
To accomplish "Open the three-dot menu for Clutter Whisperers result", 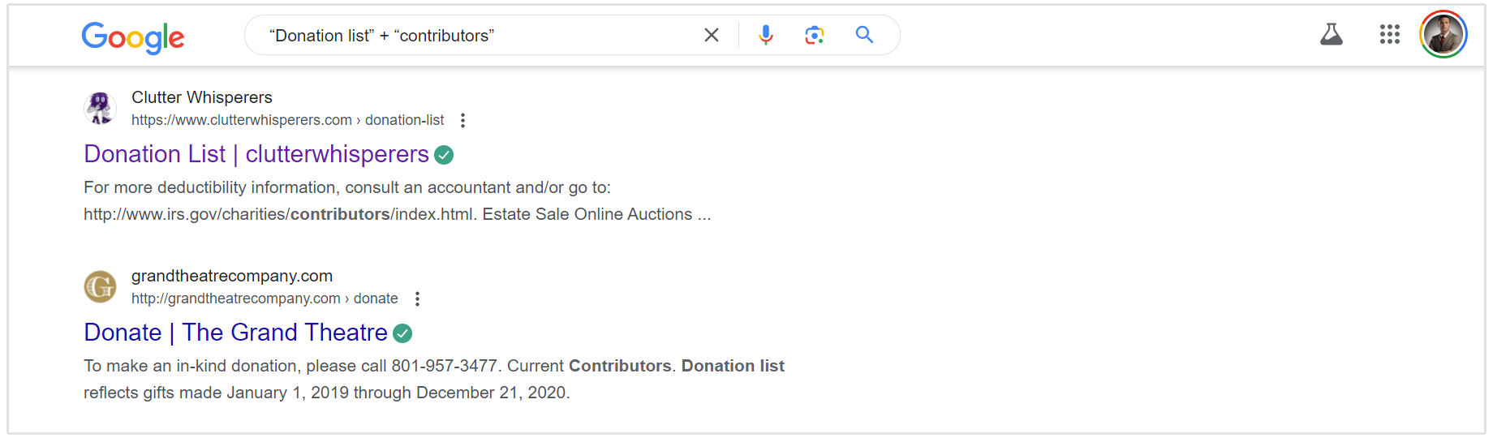I will [463, 120].
